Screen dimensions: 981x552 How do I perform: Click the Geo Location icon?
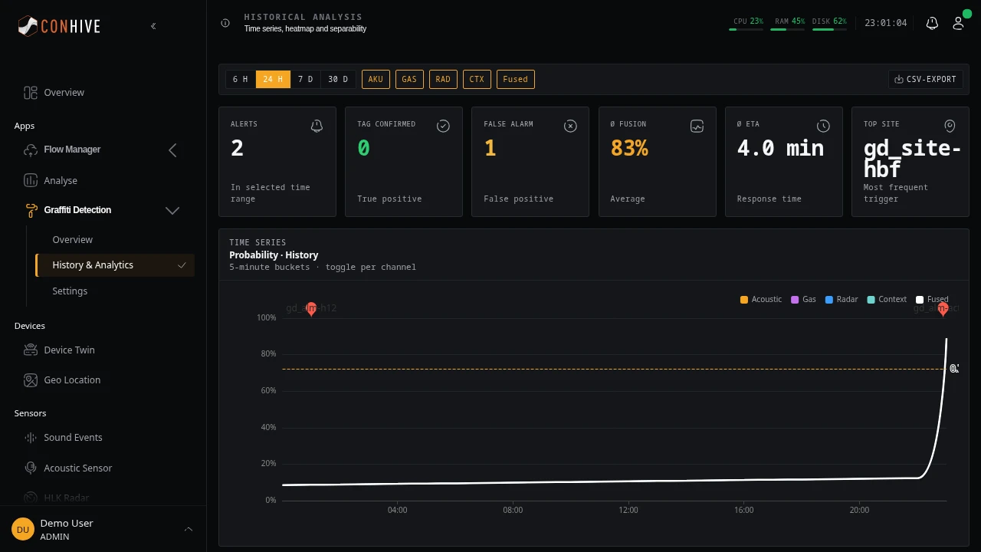point(31,380)
